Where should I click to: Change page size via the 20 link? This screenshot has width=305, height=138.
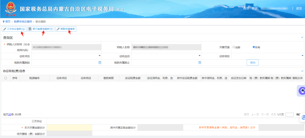point(10,115)
